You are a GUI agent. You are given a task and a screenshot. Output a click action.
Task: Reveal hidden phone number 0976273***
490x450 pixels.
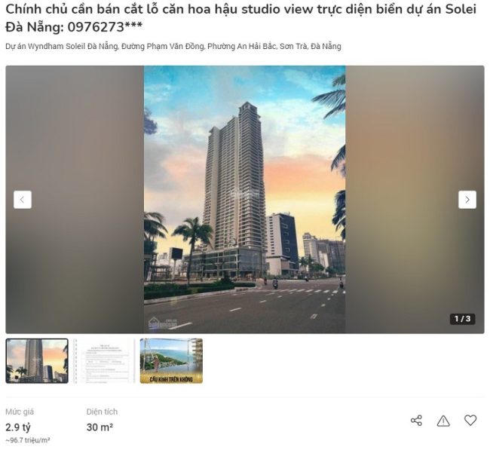105,27
